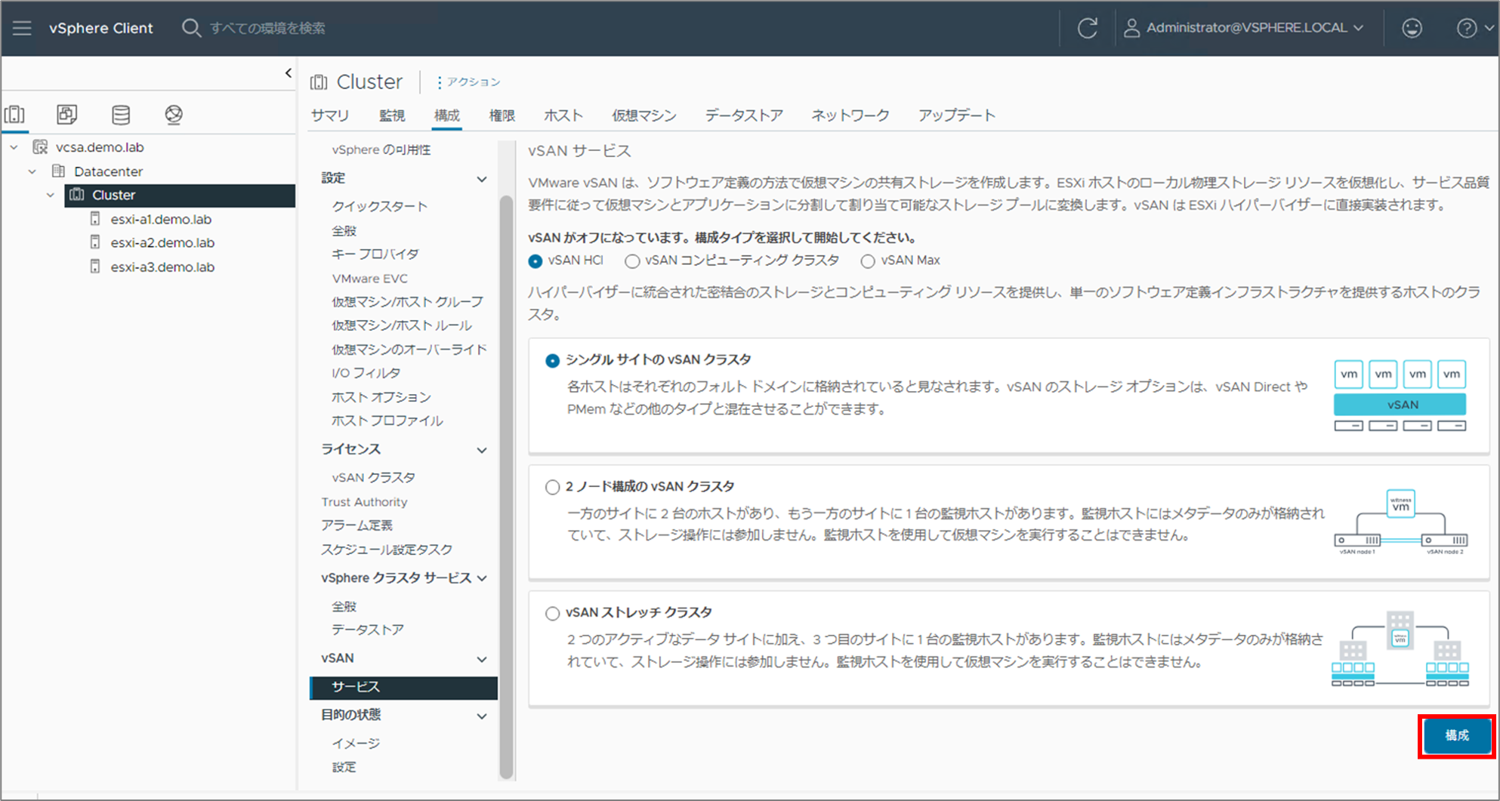
Task: Select vSAN ストレッチ クラスタ option
Action: coord(552,613)
